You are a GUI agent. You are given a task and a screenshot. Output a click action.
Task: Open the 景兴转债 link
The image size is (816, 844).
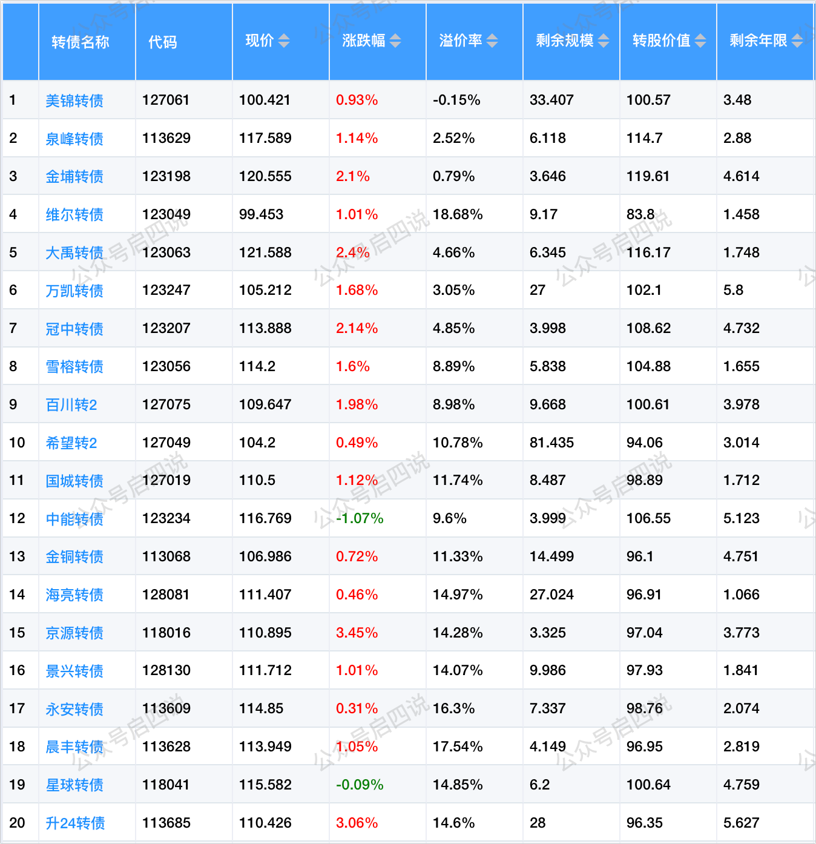click(74, 671)
